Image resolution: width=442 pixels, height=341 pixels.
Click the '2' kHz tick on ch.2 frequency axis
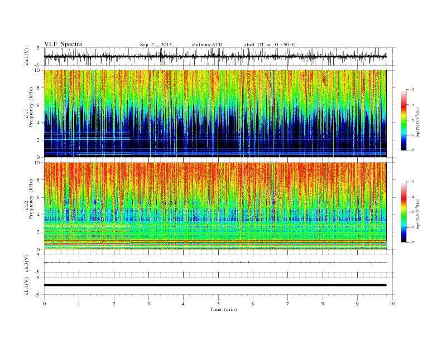[x=39, y=232]
